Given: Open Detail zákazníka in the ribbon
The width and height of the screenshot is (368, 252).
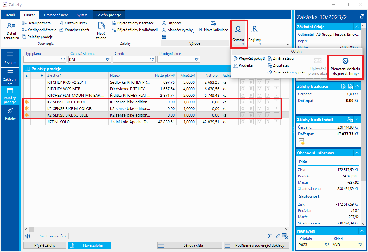Looking at the screenshot, I should (11, 31).
